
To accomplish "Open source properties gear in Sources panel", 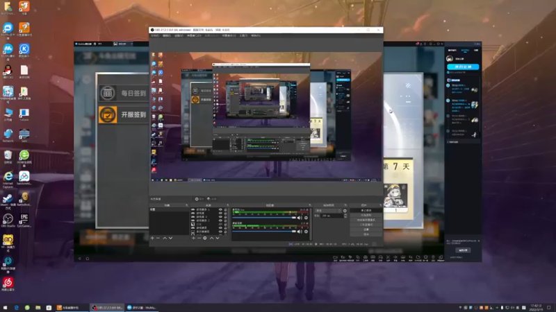I will (205, 238).
